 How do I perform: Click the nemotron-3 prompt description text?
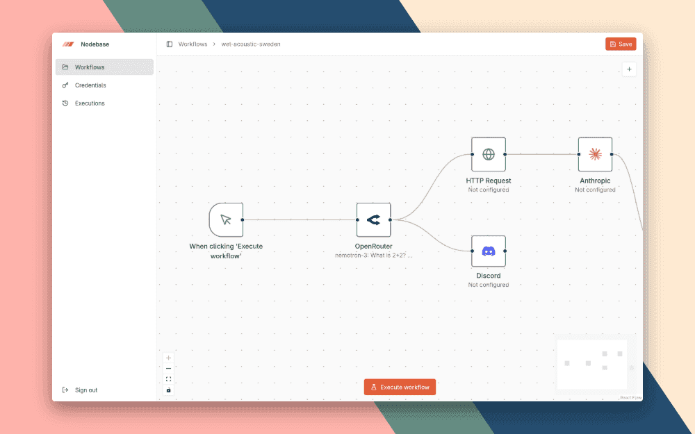(374, 256)
